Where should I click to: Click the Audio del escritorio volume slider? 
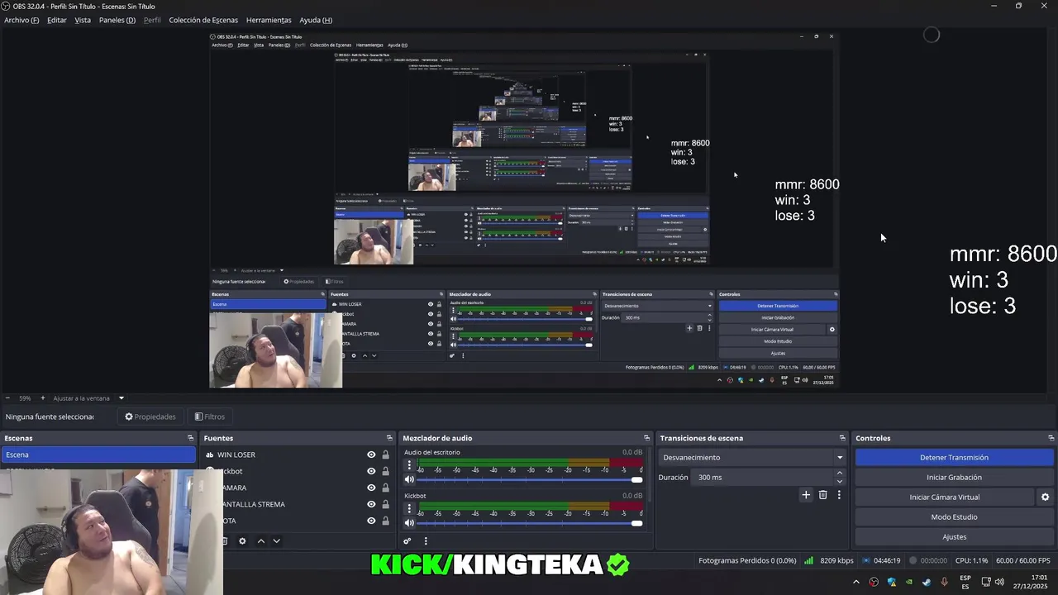tap(529, 479)
